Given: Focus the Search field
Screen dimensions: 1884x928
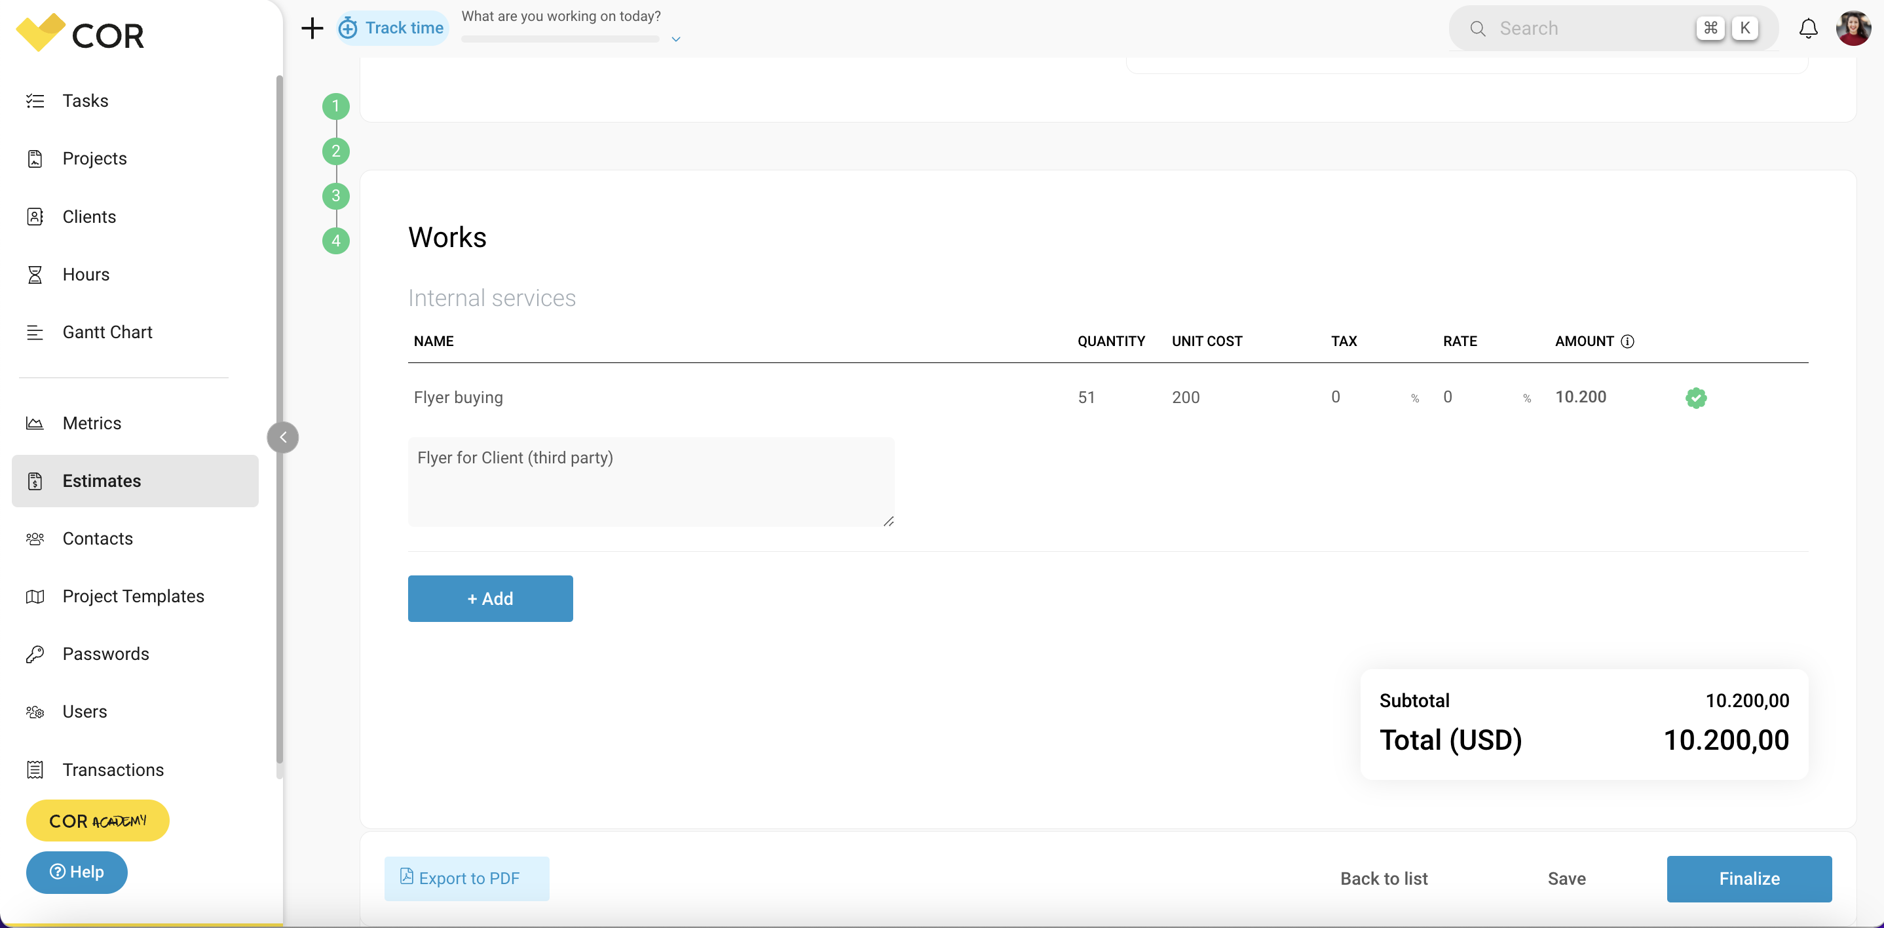Looking at the screenshot, I should (1613, 29).
